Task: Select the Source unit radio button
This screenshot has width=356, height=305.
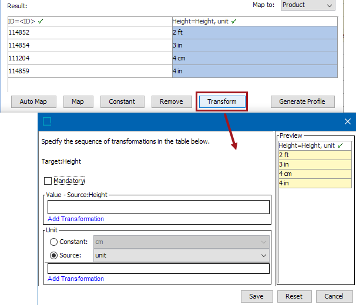Action: pyautogui.click(x=53, y=255)
